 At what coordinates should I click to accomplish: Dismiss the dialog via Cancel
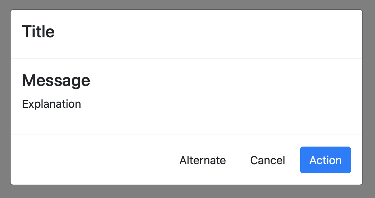point(267,160)
